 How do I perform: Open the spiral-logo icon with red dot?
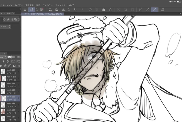coord(42,10)
